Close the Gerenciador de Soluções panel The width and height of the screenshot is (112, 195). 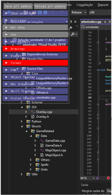coord(75,22)
